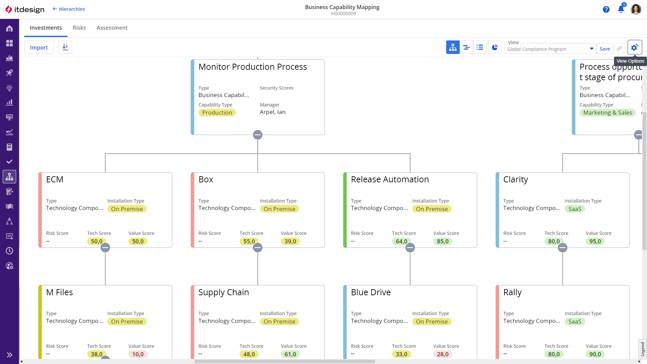The width and height of the screenshot is (647, 364).
Task: Open the presentation screen icon in sidebar
Action: click(9, 117)
